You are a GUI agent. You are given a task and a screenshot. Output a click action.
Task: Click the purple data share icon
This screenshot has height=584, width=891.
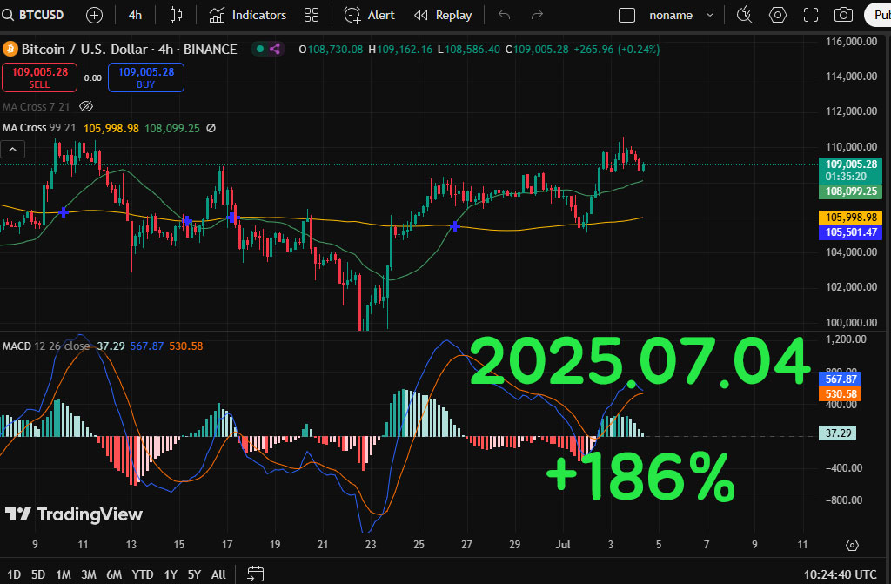[275, 49]
